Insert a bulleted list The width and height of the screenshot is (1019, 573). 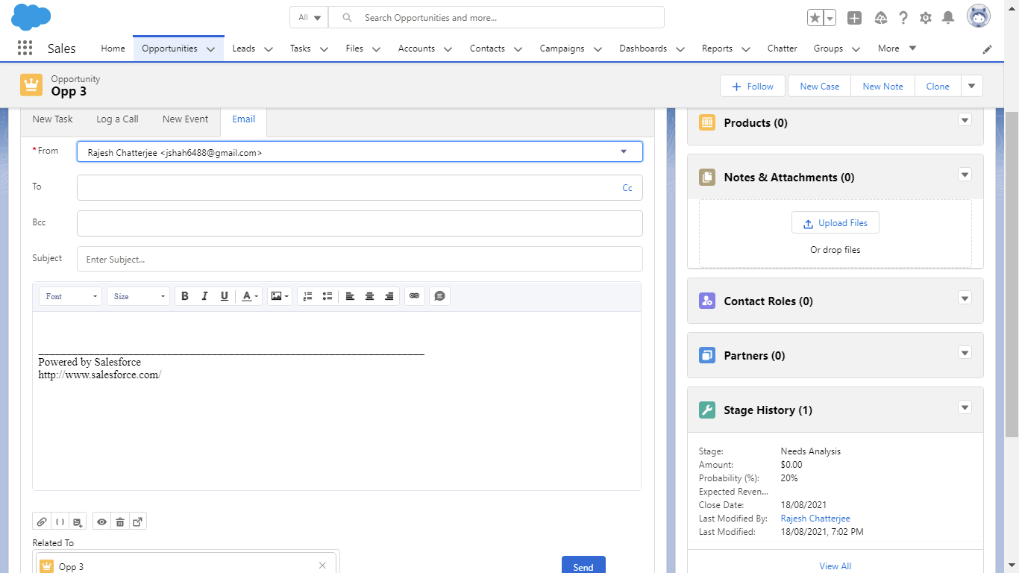(327, 296)
